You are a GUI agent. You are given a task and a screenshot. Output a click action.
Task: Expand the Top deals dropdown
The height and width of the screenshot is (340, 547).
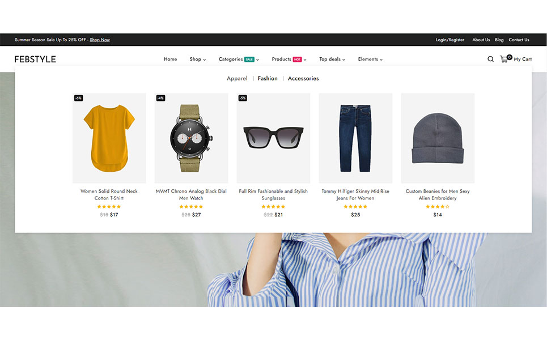pos(332,59)
